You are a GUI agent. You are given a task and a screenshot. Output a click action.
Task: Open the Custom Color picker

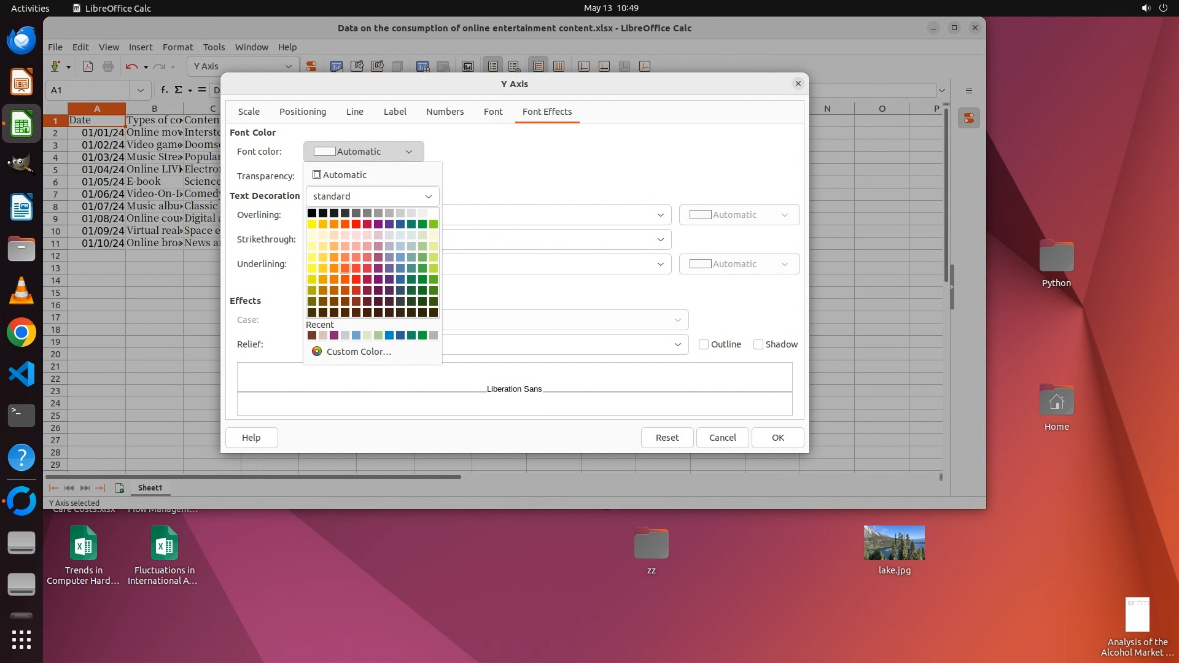pyautogui.click(x=358, y=352)
